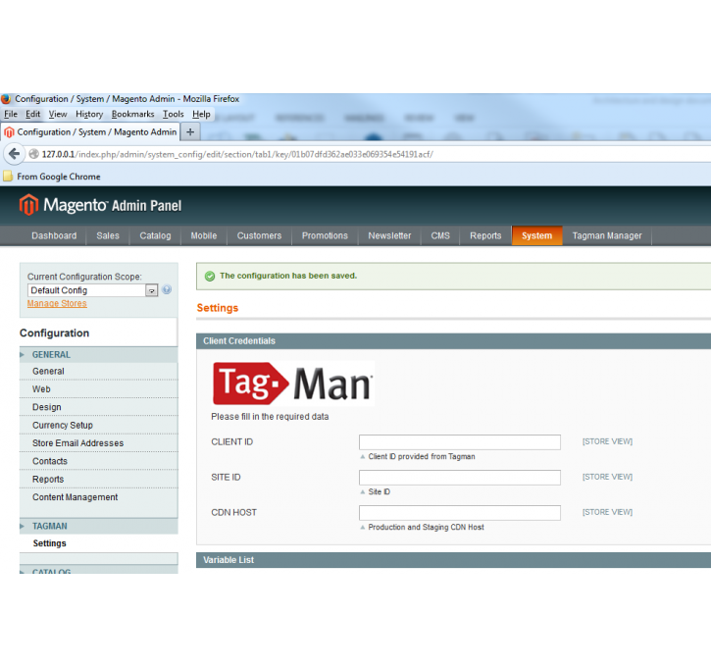This screenshot has height=667, width=711.
Task: Open Web configuration page
Action: tap(98, 389)
